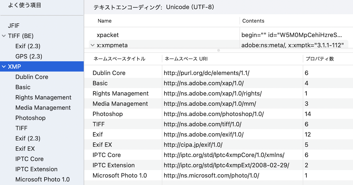Click property count 12 for Exif
The height and width of the screenshot is (185, 353).
[308, 135]
